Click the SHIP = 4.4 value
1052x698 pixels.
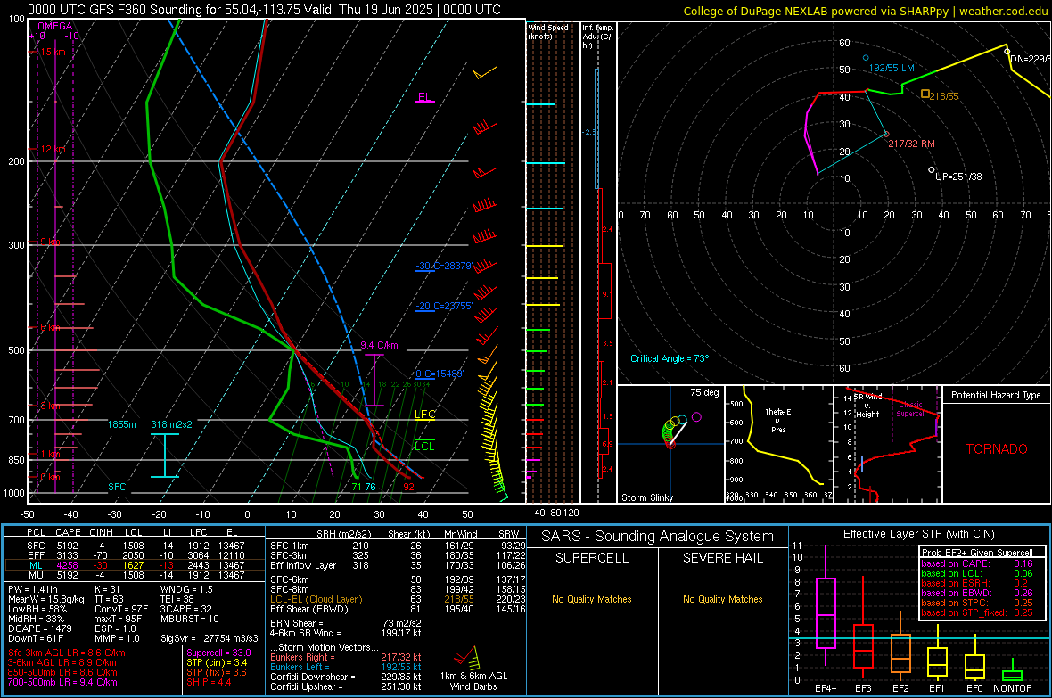209,682
